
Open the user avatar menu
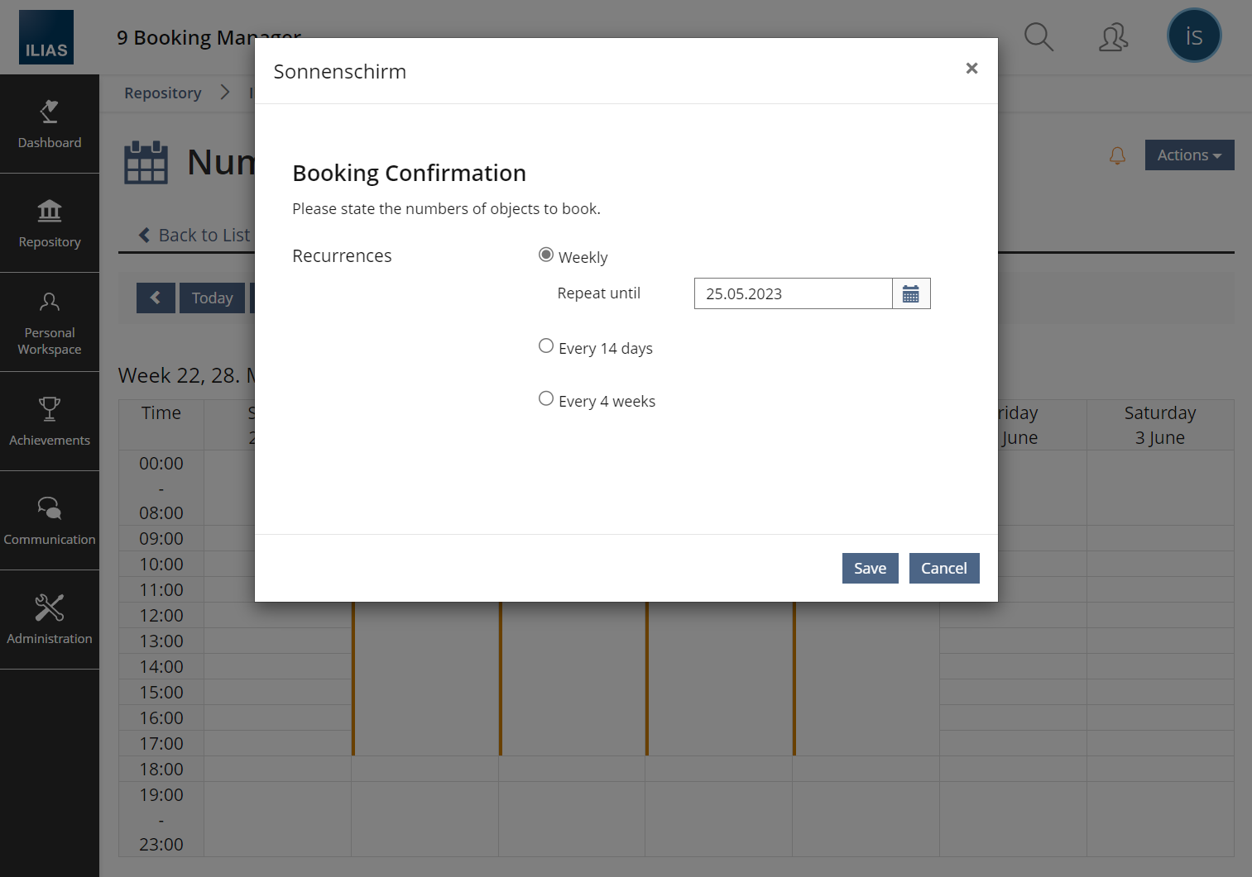[x=1193, y=36]
